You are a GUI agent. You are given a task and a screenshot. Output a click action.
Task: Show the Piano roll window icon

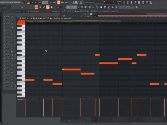click(x=86, y=7)
